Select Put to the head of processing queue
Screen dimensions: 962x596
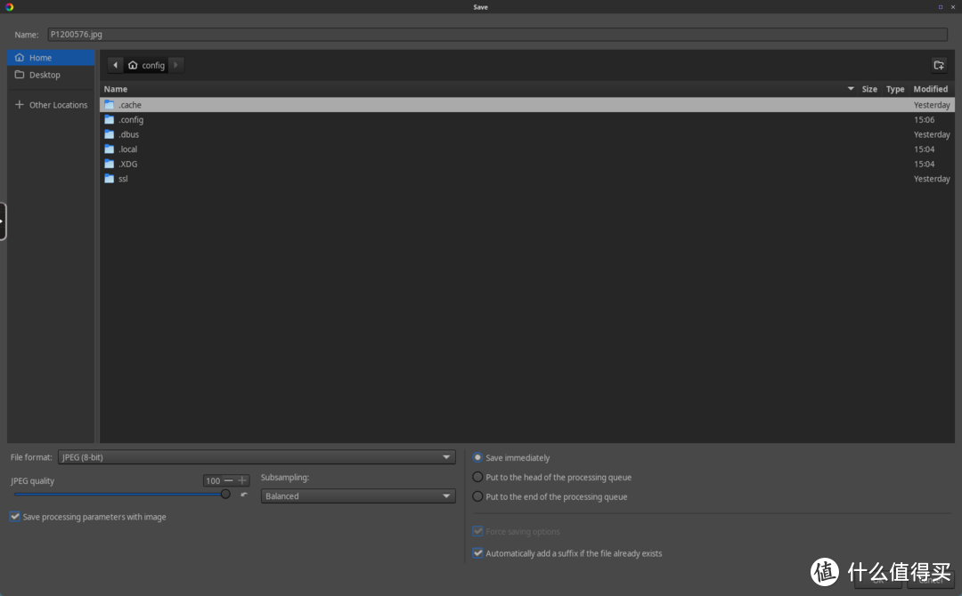click(478, 478)
